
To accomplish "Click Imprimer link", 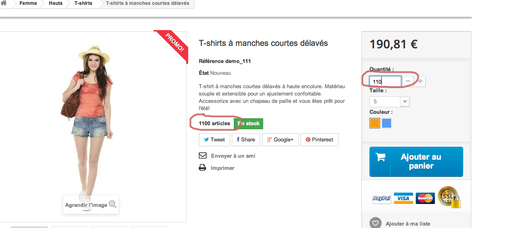I will [222, 168].
